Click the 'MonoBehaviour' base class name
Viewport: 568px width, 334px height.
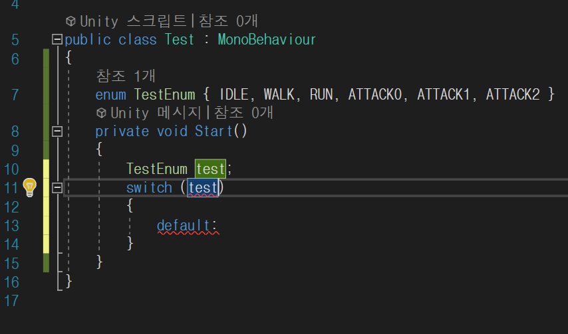point(267,39)
